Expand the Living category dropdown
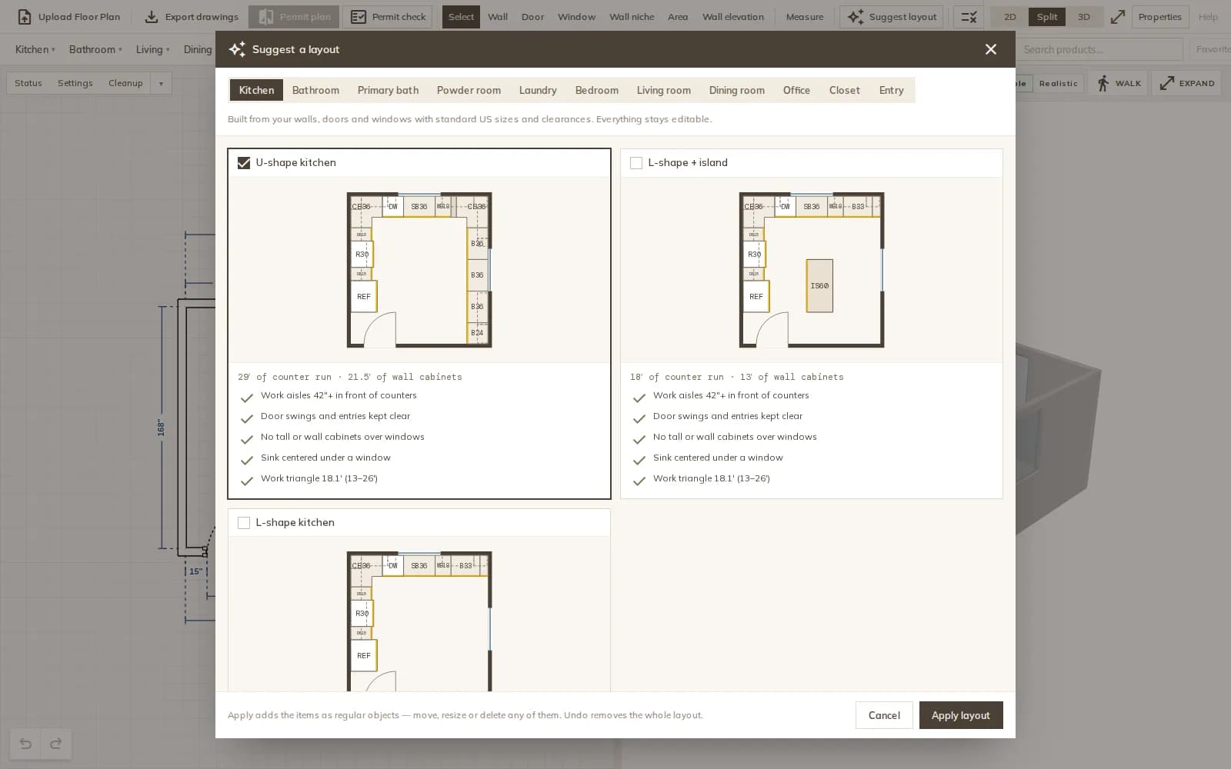The height and width of the screenshot is (769, 1231). coord(153,49)
